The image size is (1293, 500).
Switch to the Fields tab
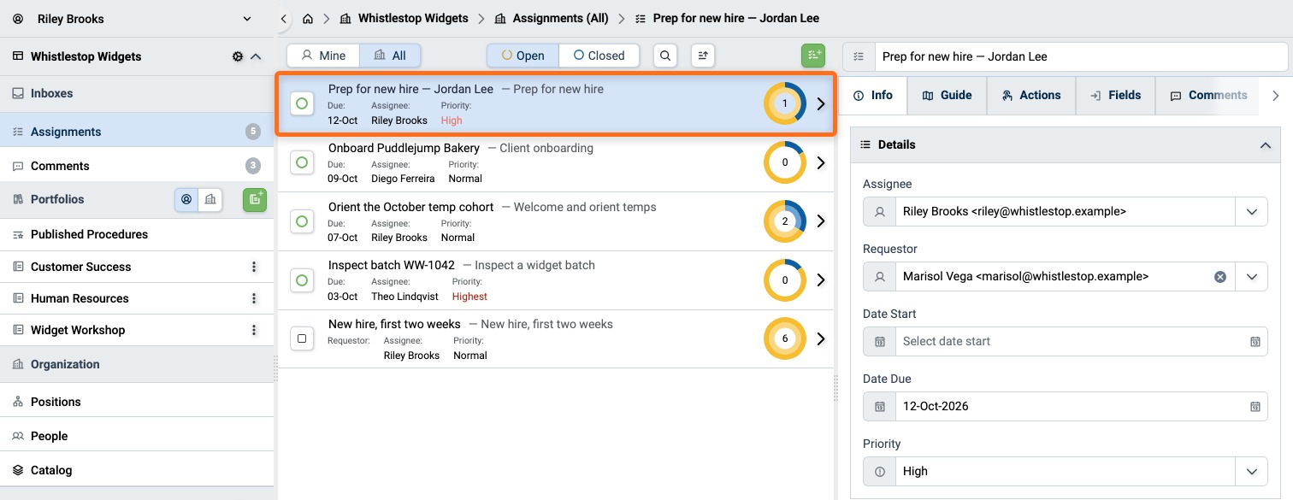coord(1115,95)
